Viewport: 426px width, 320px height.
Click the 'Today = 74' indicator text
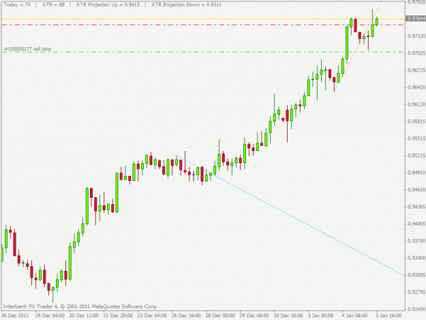17,5
